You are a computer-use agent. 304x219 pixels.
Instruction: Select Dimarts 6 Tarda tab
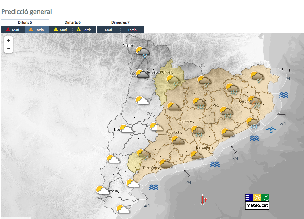click(x=84, y=30)
